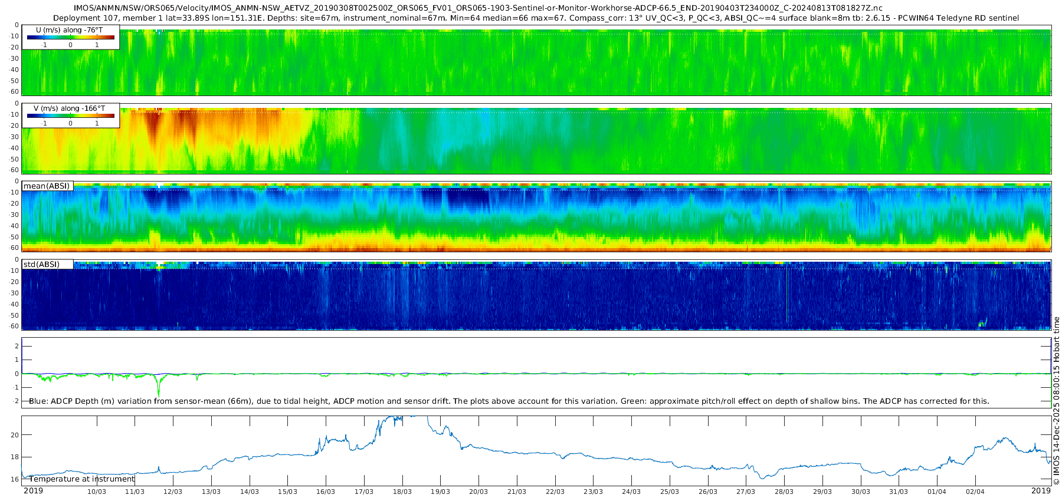Image resolution: width=1062 pixels, height=501 pixels.
Task: Pick the 01/04 date tick label
Action: [x=937, y=492]
